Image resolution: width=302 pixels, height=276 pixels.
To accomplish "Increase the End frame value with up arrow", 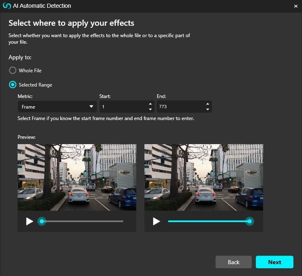I will tap(208, 104).
